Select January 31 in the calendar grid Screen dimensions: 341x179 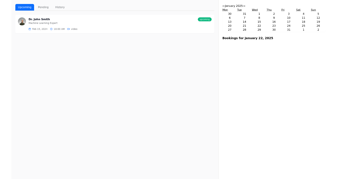click(289, 30)
